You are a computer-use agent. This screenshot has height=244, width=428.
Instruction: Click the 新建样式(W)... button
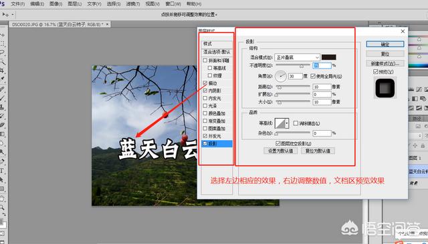[385, 63]
